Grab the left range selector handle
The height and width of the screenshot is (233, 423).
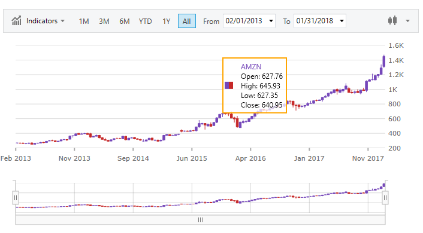(16, 198)
